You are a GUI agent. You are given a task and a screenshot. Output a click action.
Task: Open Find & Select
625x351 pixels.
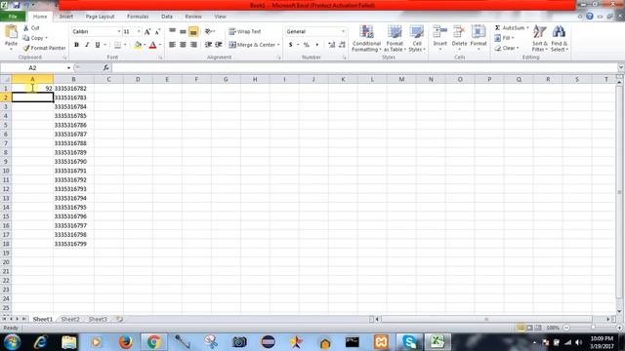pos(559,38)
